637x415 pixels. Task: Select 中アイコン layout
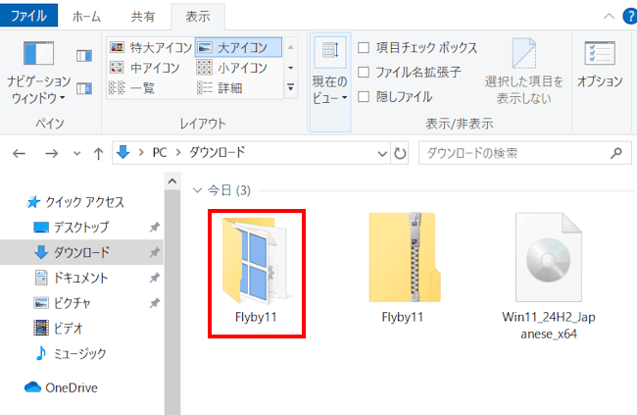145,68
